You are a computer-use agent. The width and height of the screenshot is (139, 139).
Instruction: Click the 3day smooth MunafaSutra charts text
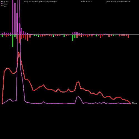[40, 2]
